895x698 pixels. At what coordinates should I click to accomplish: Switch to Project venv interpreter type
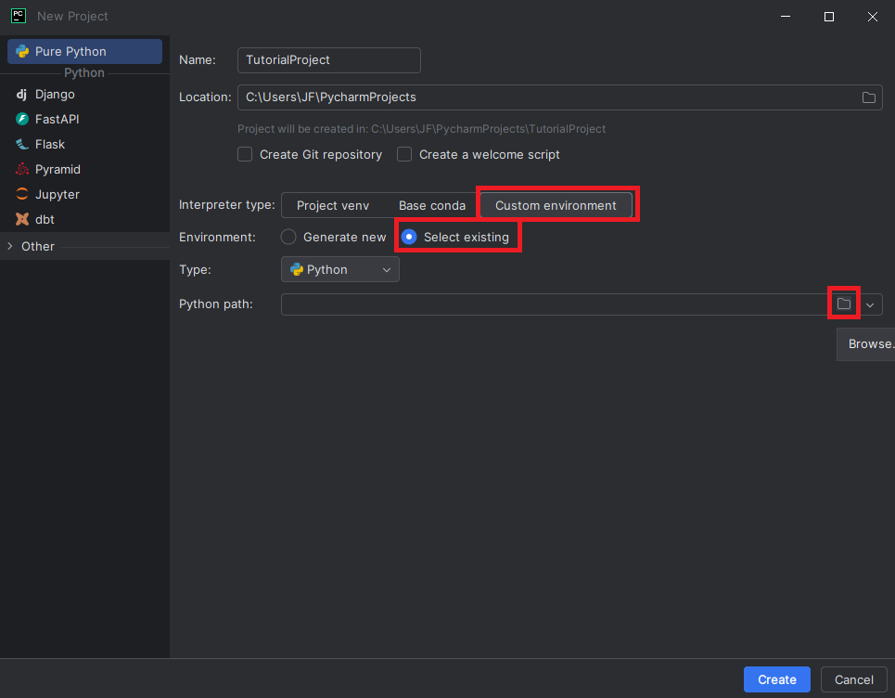(x=333, y=206)
